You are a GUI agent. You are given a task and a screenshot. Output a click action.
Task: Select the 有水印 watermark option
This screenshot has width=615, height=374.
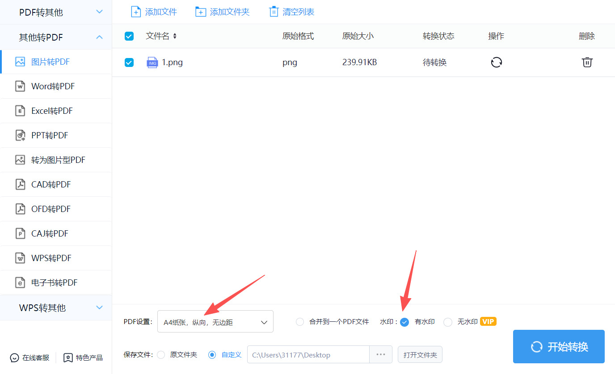click(x=404, y=322)
